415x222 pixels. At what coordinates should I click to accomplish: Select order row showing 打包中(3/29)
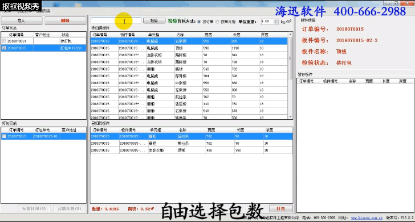pyautogui.click(x=44, y=48)
